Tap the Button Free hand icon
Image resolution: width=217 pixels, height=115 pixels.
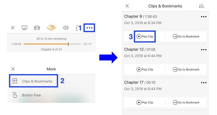(15, 95)
